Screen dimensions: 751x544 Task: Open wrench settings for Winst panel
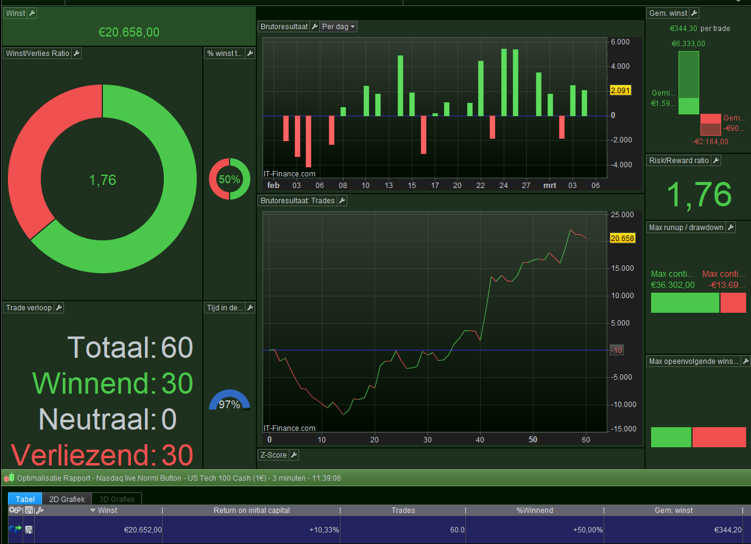[32, 13]
